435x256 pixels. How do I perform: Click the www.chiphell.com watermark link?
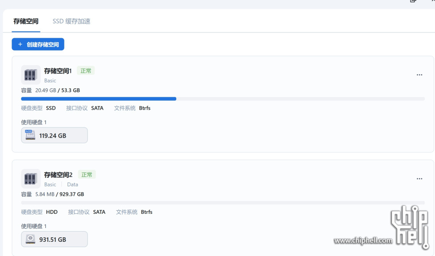[x=363, y=240]
